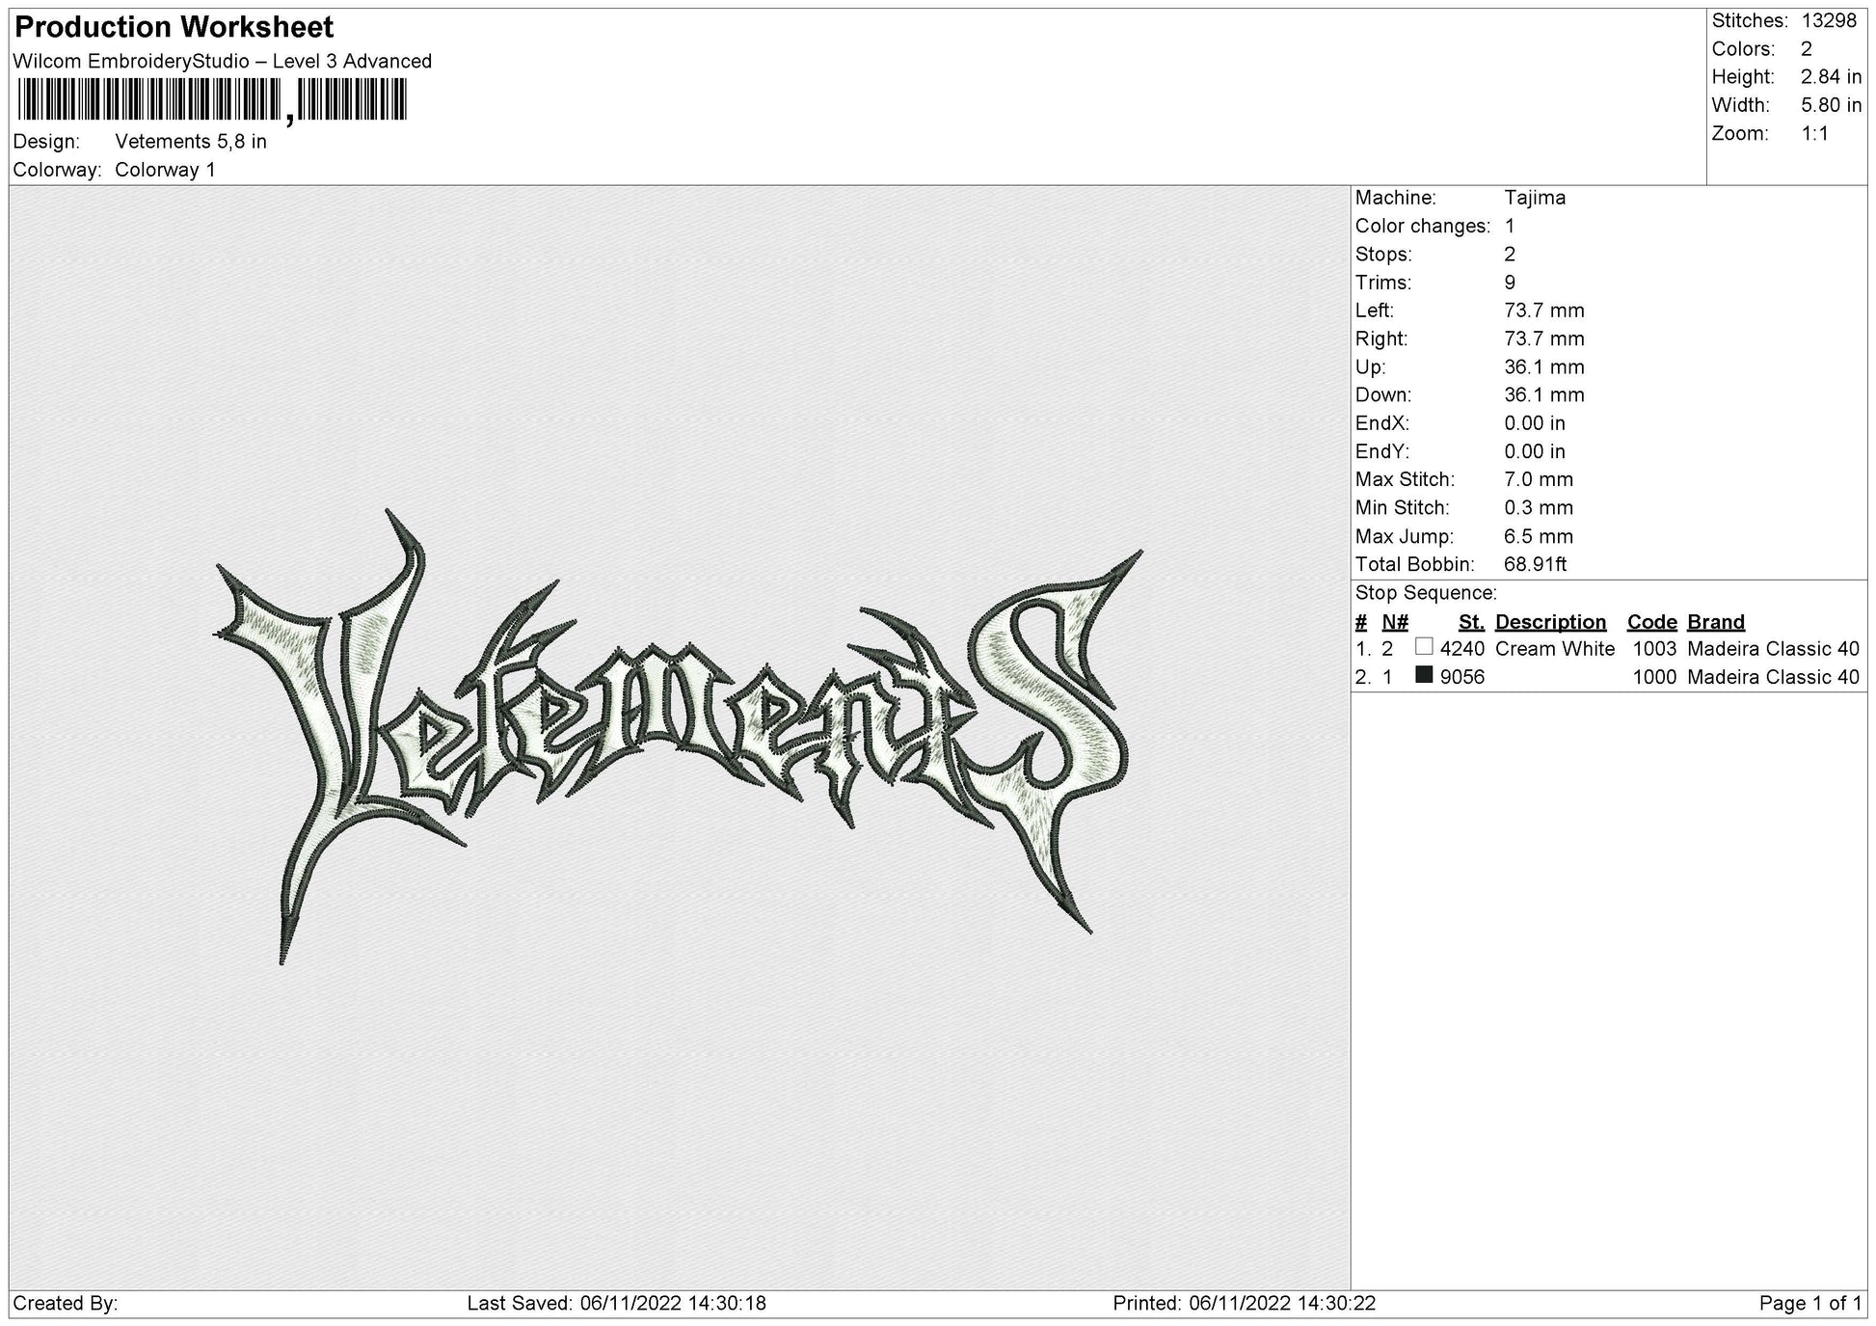
Task: Click the Machine value Tajima
Action: click(x=1535, y=198)
